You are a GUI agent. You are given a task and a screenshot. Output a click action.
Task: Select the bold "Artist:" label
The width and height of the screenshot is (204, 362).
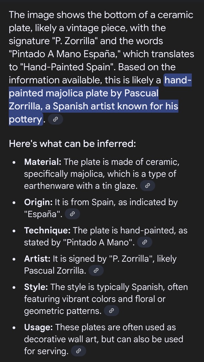pyautogui.click(x=37, y=259)
